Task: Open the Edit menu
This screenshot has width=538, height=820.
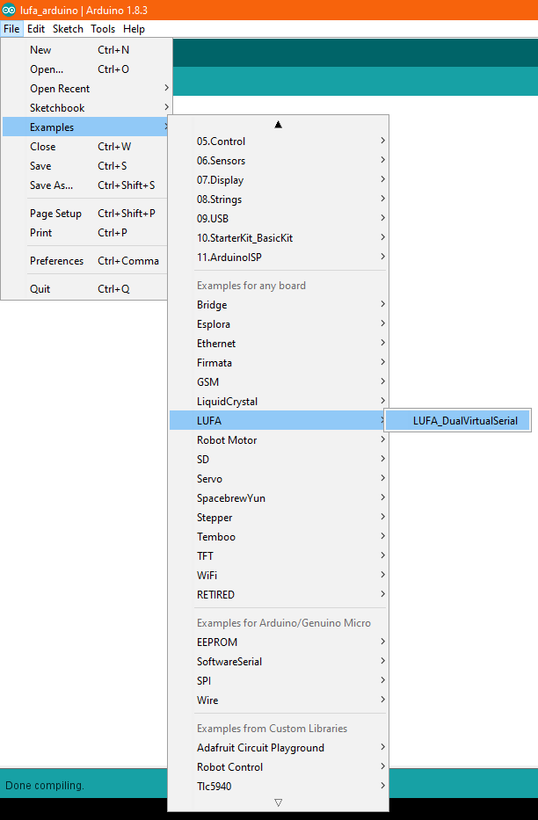Action: 36,29
